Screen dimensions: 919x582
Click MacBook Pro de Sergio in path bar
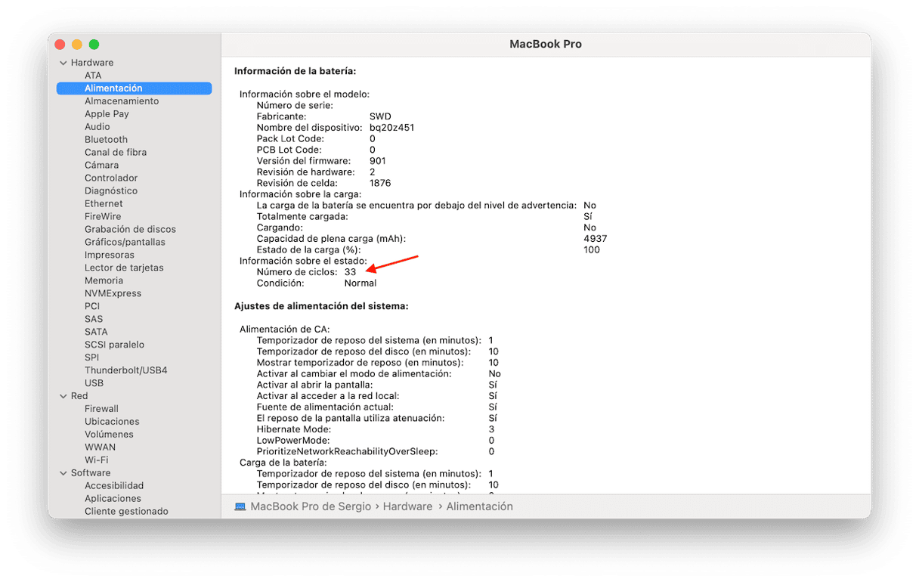[x=311, y=506]
